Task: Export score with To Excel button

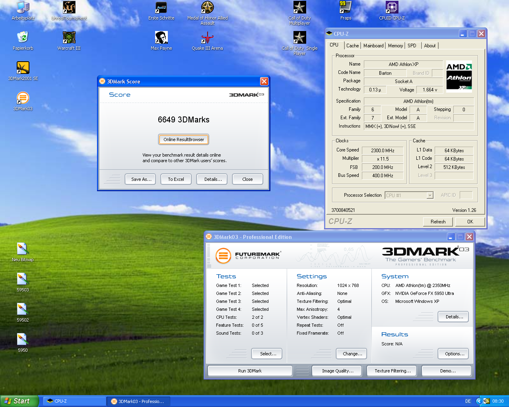Action: 176,179
